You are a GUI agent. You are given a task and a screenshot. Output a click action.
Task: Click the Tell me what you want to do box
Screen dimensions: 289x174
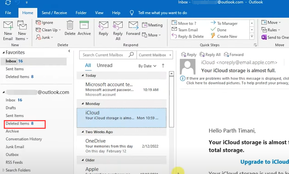[162, 13]
